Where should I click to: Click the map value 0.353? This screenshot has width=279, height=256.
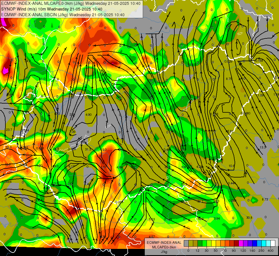point(88,97)
